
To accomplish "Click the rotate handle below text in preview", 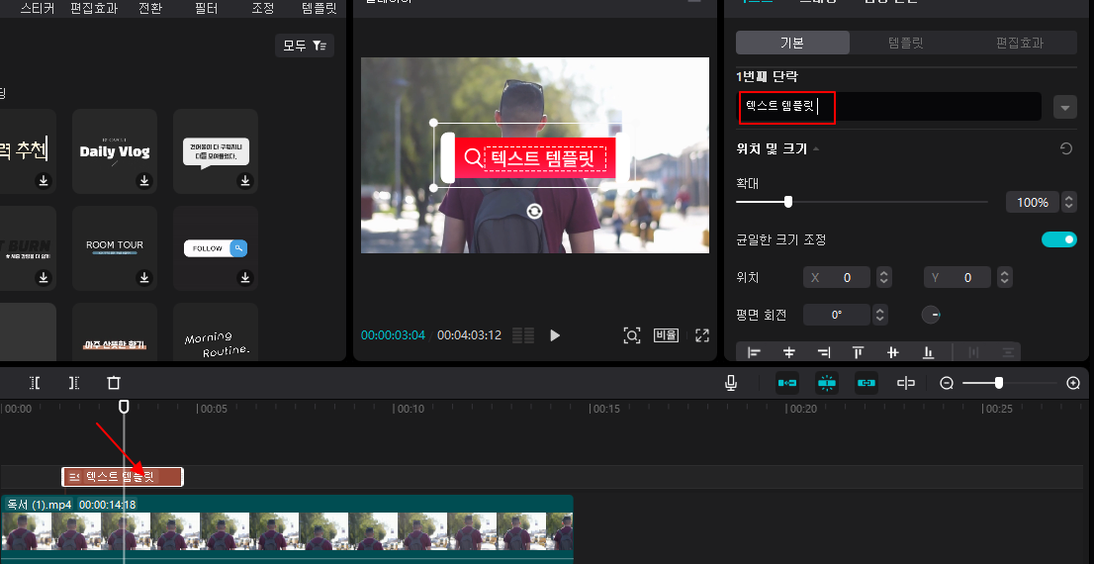I will pyautogui.click(x=534, y=212).
